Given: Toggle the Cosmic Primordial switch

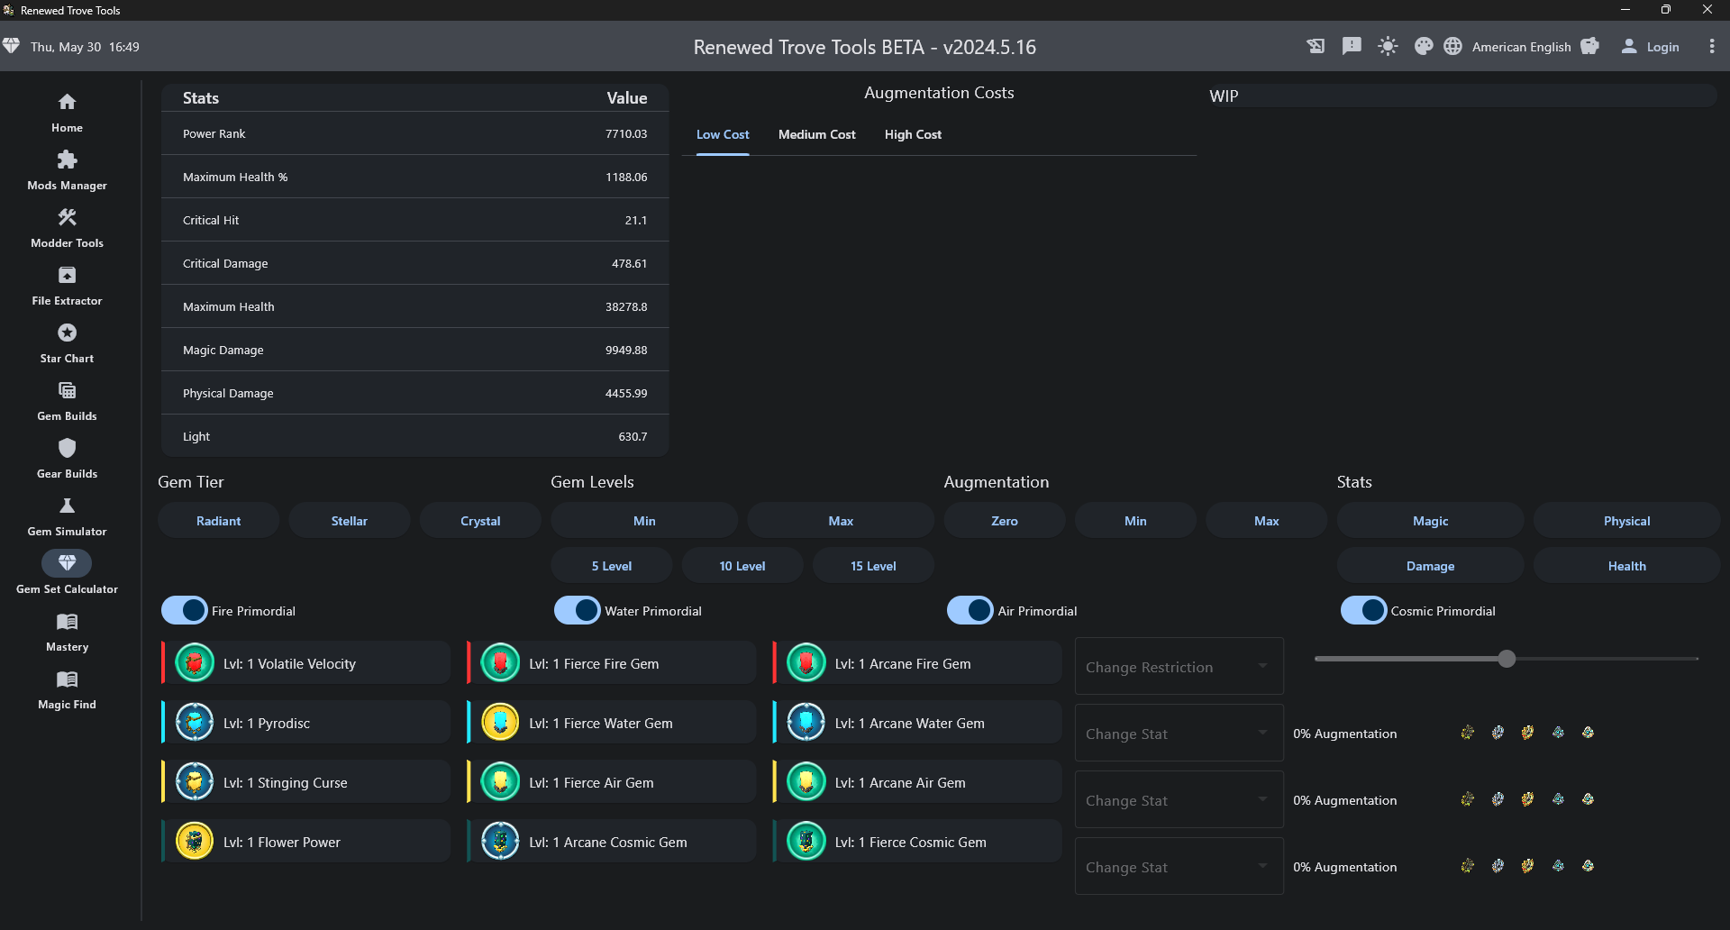Looking at the screenshot, I should point(1363,611).
